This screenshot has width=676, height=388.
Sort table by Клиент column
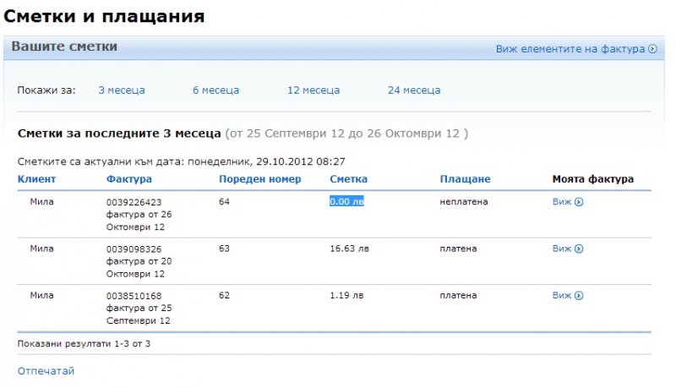pos(36,179)
